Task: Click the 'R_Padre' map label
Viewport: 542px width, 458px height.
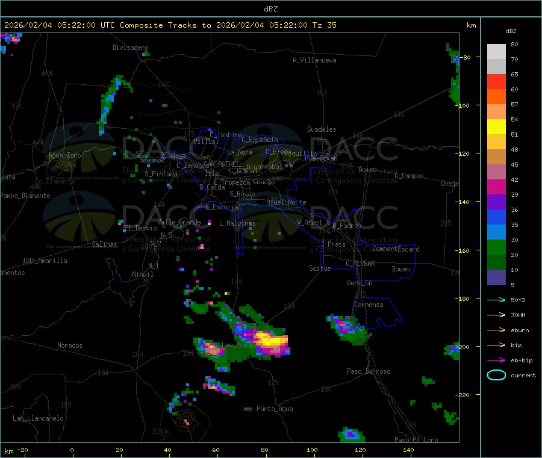Action: [x=345, y=226]
